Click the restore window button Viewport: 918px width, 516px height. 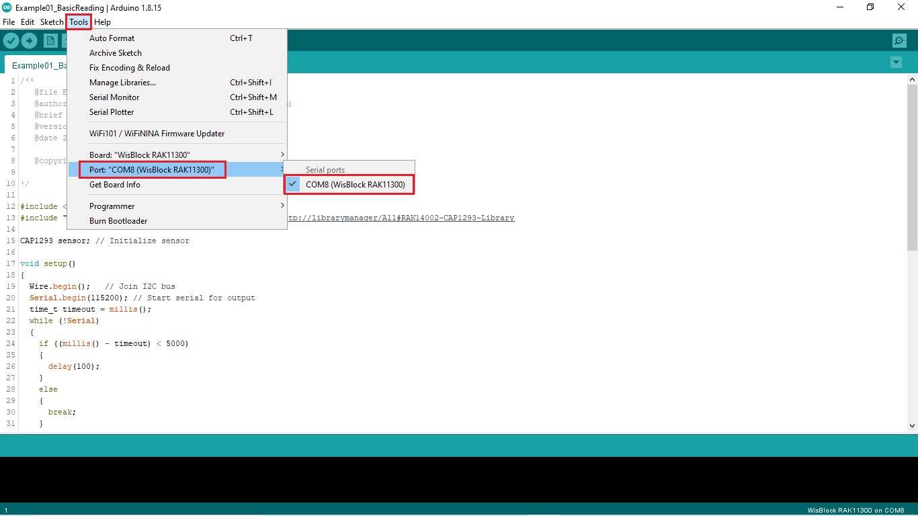pyautogui.click(x=870, y=7)
